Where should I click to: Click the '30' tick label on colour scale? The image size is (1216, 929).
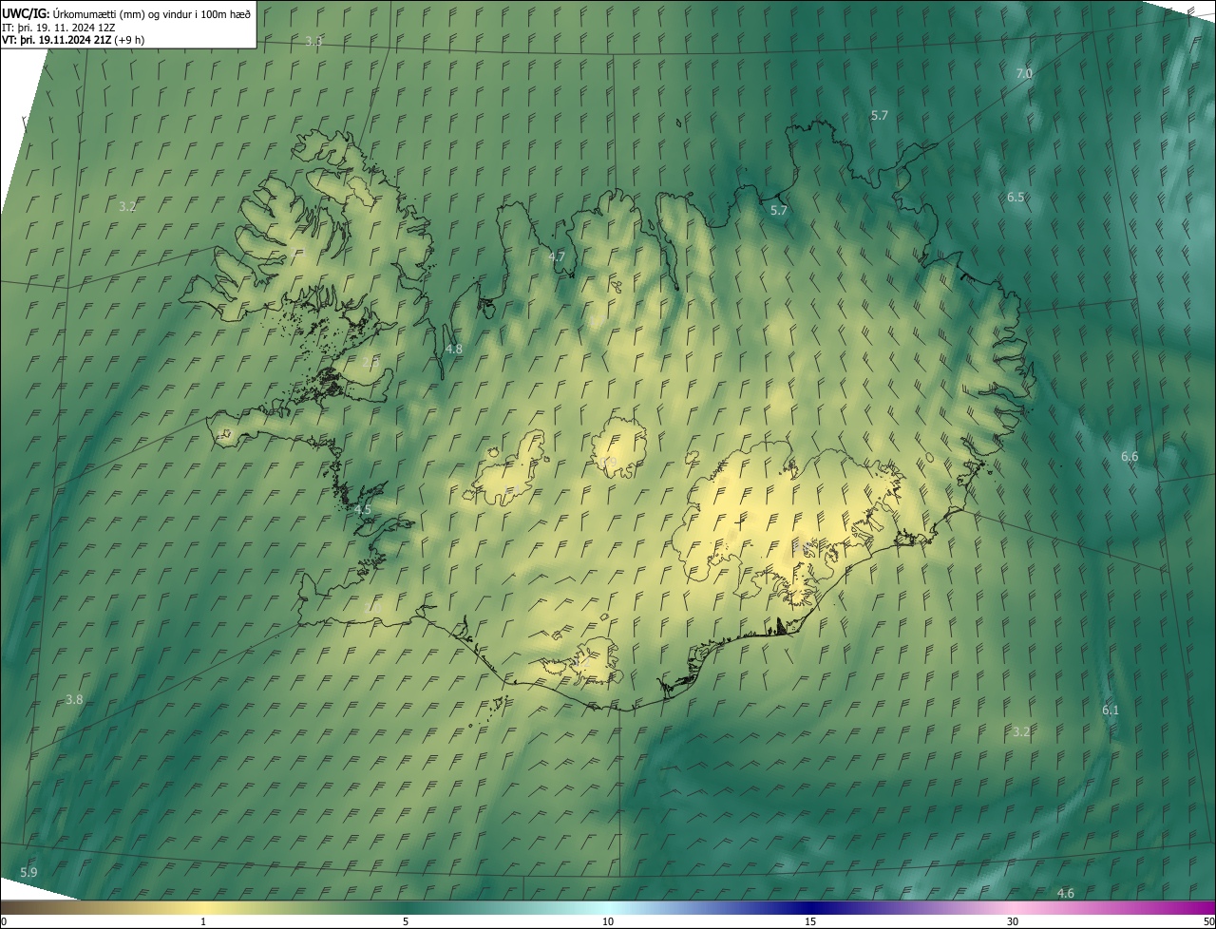click(1013, 921)
